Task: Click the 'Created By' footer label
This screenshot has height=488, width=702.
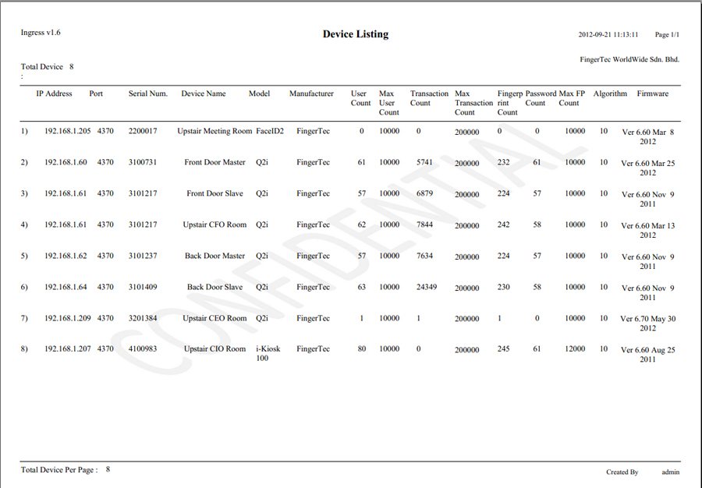Action: pyautogui.click(x=622, y=472)
